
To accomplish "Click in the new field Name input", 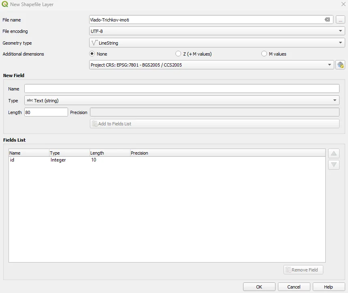I will click(181, 89).
